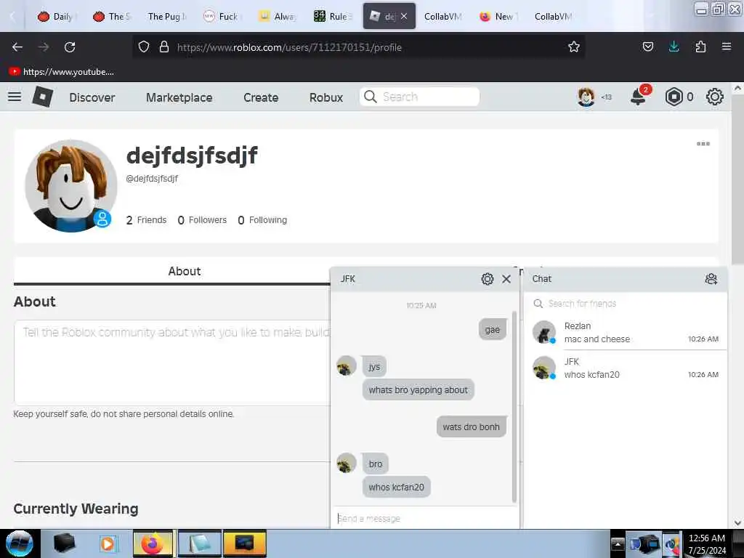Open the Pocket save icon
This screenshot has height=558, width=744.
(647, 46)
